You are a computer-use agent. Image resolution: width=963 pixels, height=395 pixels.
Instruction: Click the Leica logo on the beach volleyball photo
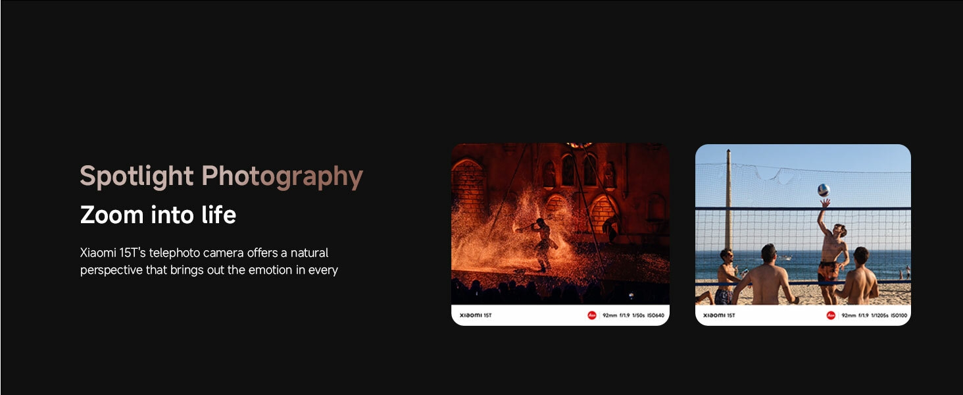(x=831, y=315)
